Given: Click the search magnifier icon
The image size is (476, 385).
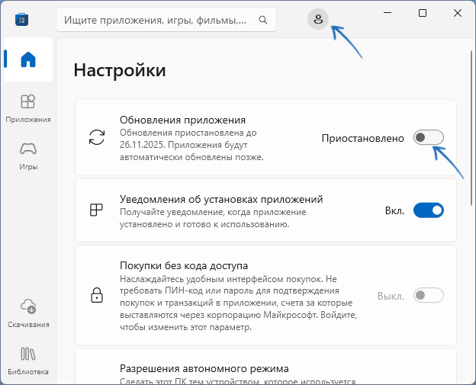Looking at the screenshot, I should click(x=263, y=20).
